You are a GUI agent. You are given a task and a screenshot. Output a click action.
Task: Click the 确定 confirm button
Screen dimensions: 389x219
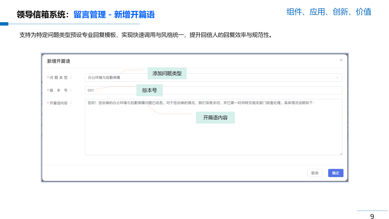coord(336,173)
